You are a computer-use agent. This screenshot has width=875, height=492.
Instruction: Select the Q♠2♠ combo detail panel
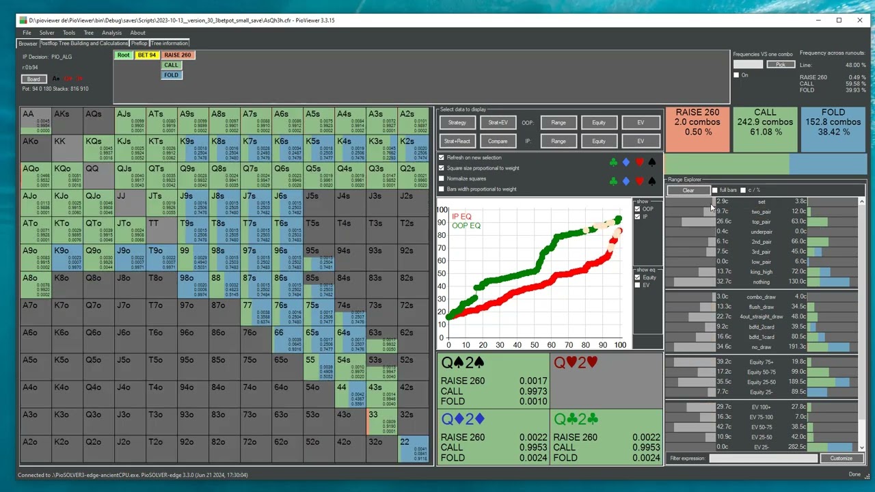[x=493, y=381]
